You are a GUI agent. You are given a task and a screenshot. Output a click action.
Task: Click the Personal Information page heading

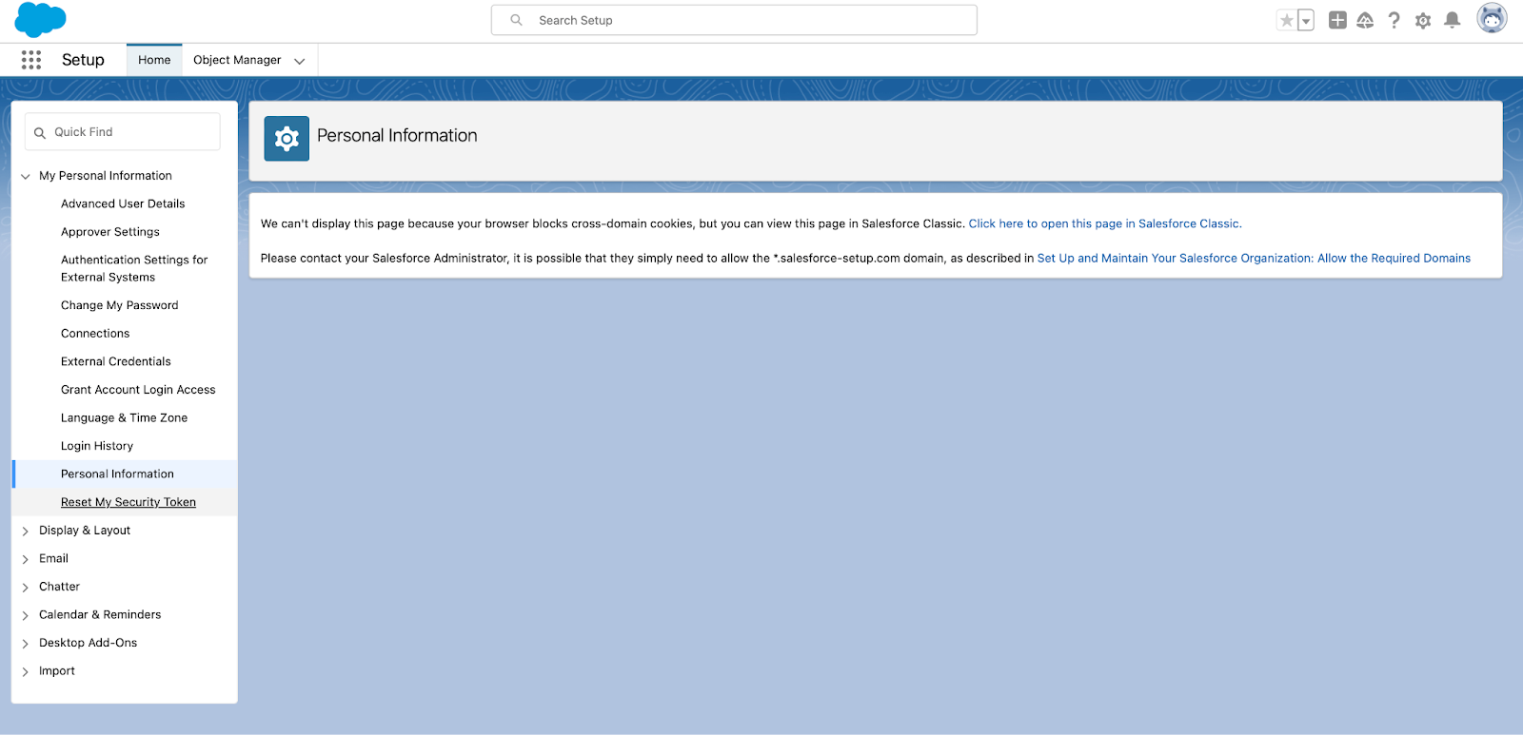click(397, 136)
